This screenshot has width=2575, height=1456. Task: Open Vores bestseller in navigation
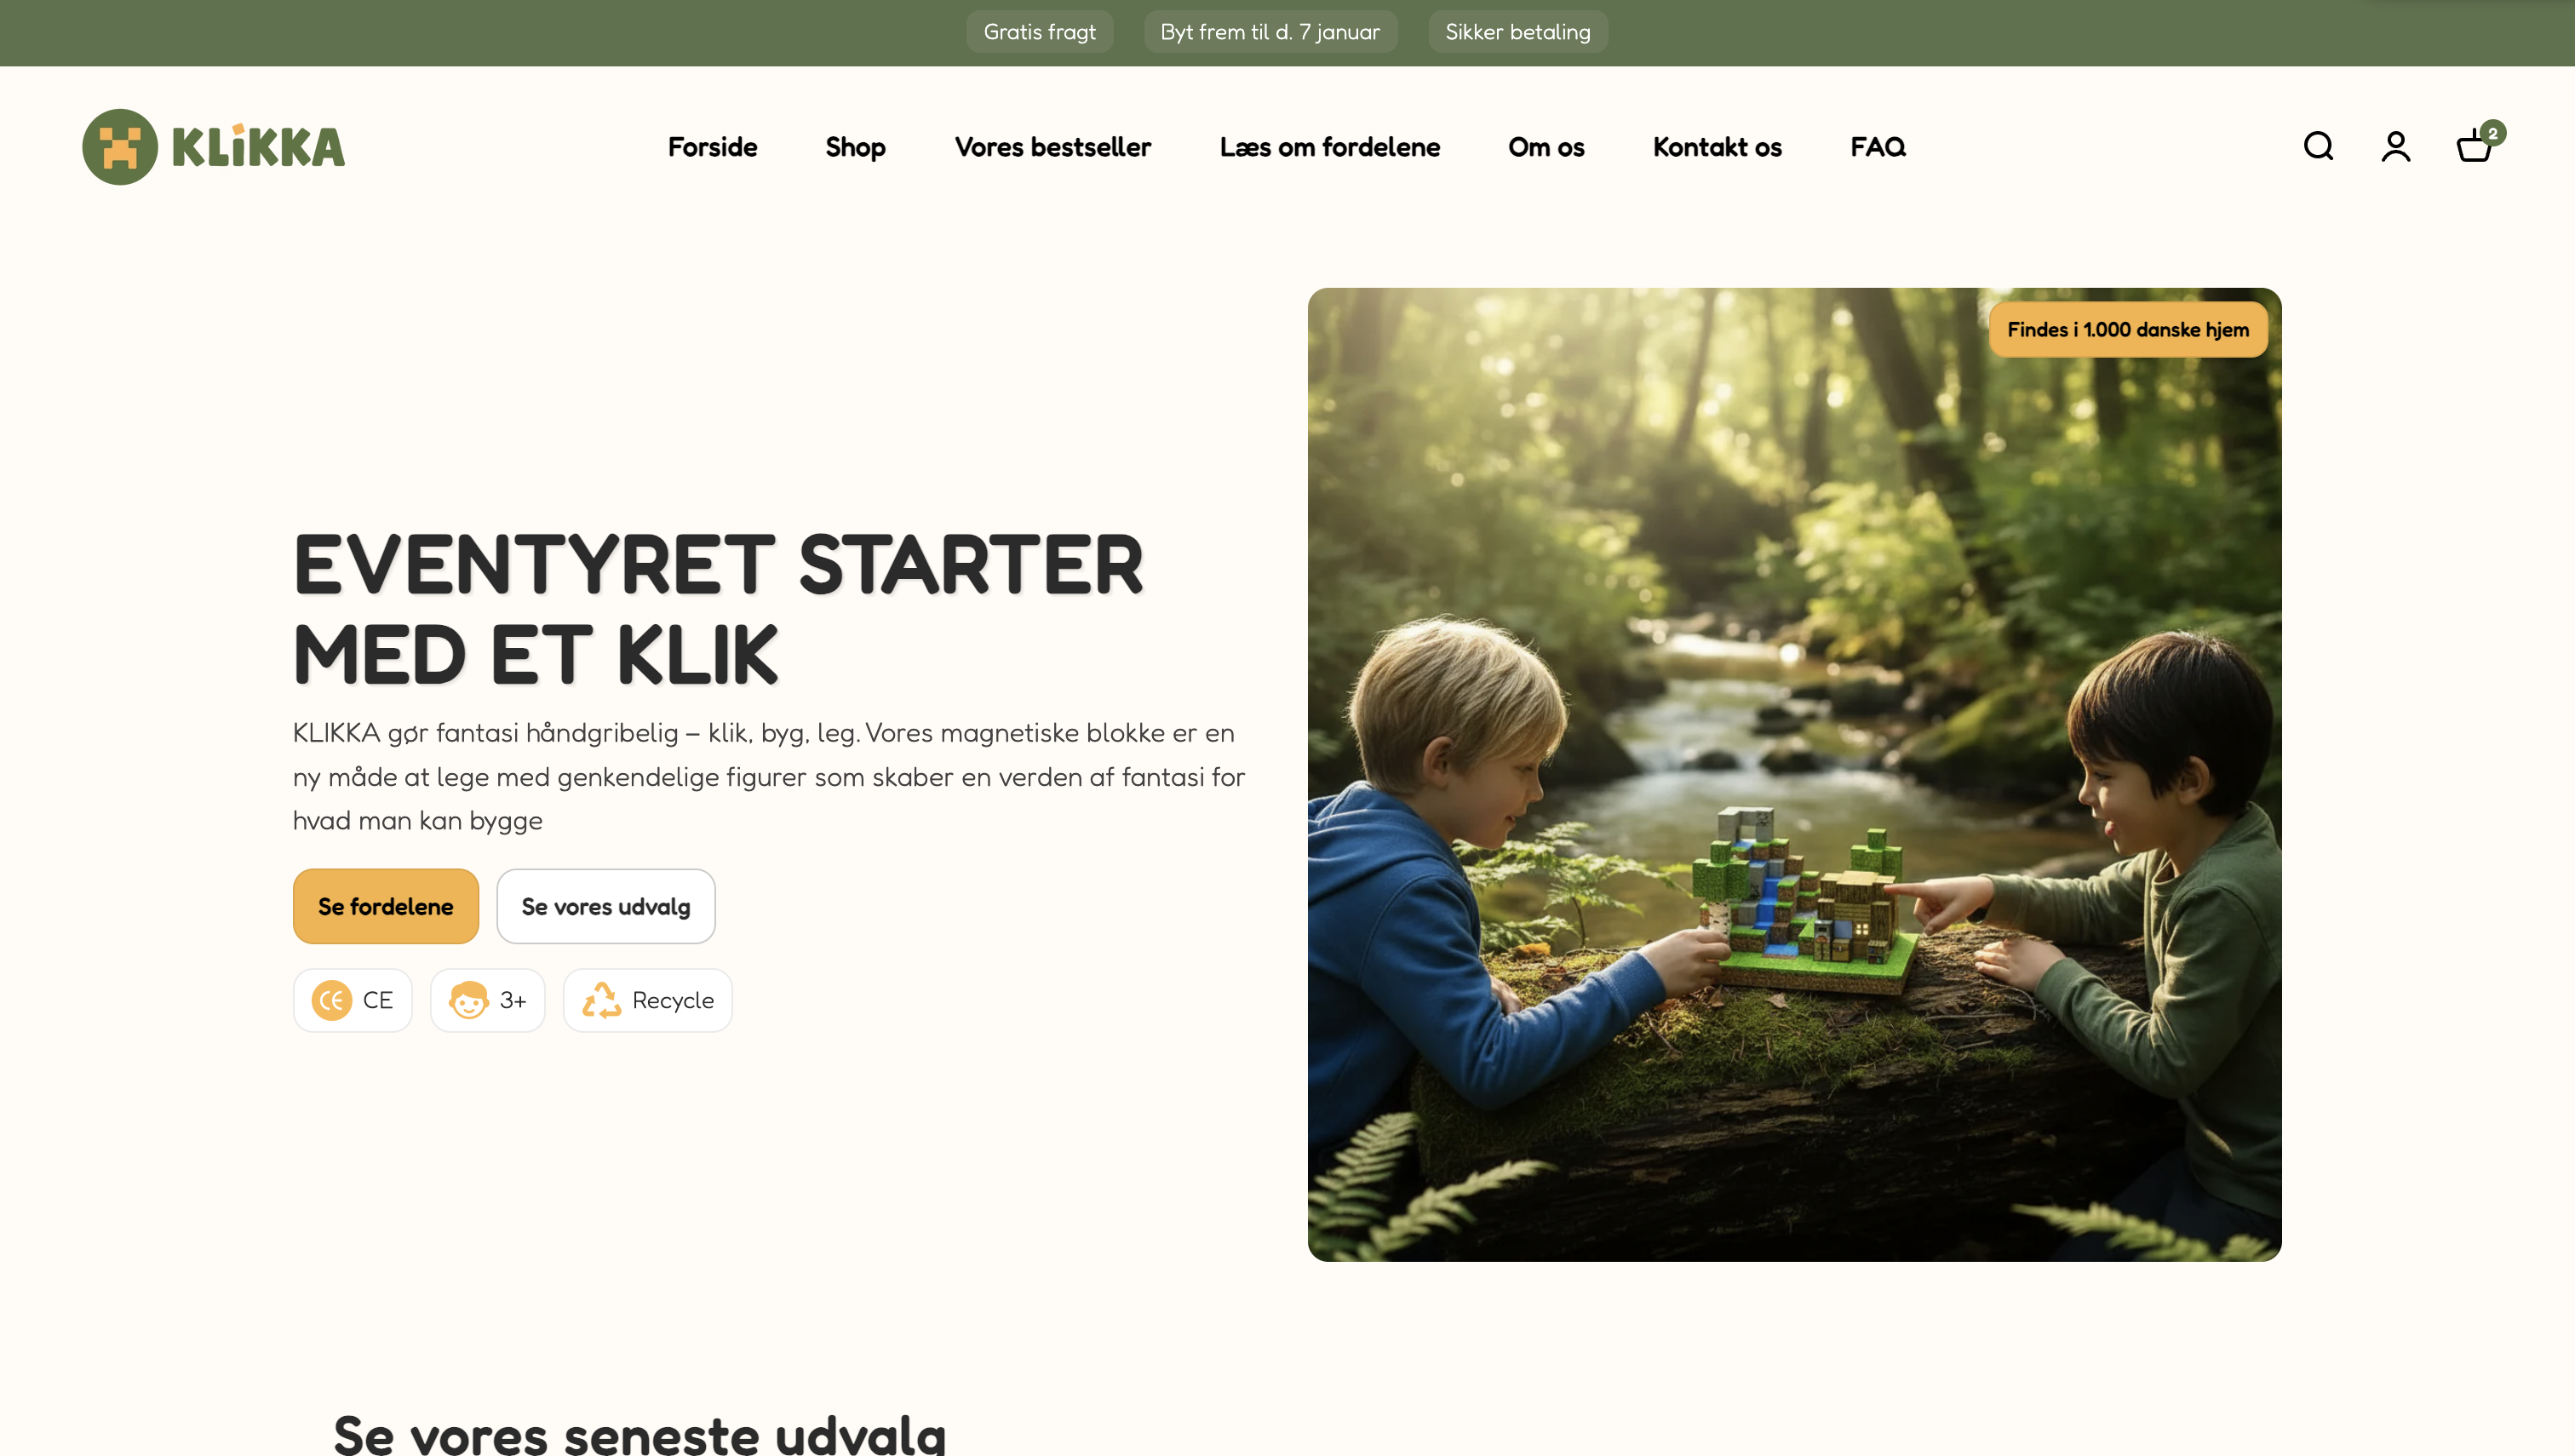pyautogui.click(x=1052, y=147)
